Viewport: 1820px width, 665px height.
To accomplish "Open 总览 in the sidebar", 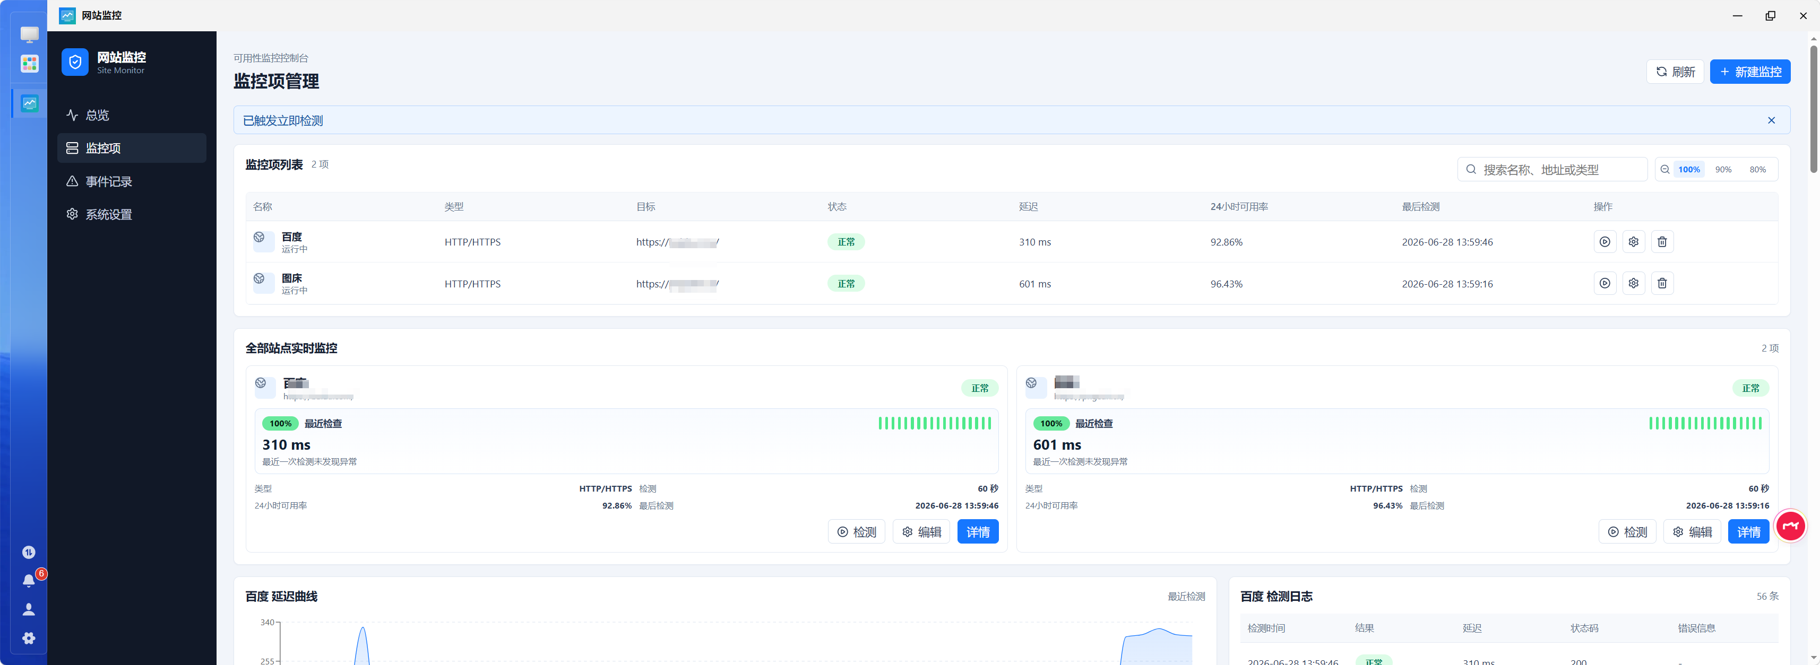I will point(132,115).
